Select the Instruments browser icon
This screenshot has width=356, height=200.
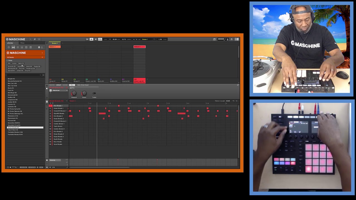(22, 47)
